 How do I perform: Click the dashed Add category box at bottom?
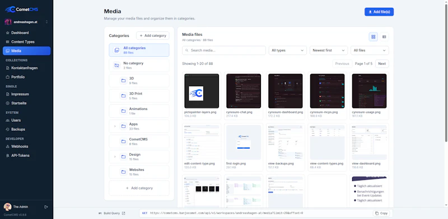pyautogui.click(x=139, y=188)
